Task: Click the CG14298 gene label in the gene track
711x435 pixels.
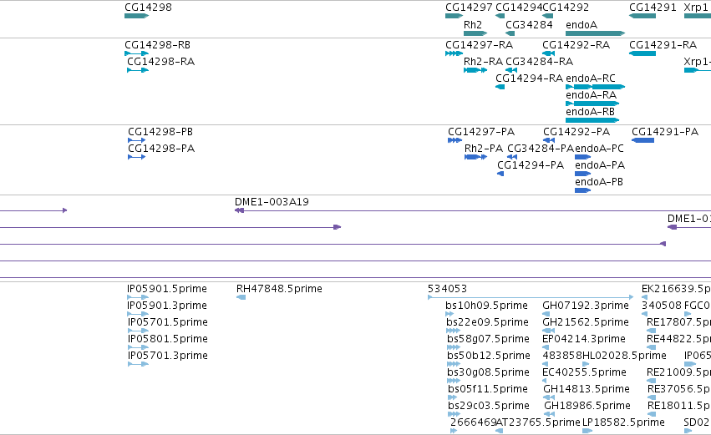Action: (x=148, y=8)
